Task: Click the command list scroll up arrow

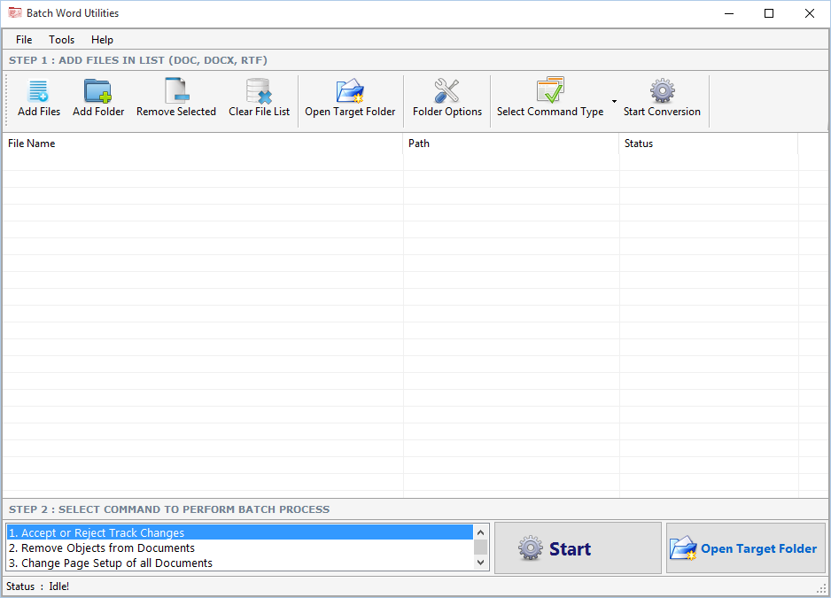Action: [481, 532]
